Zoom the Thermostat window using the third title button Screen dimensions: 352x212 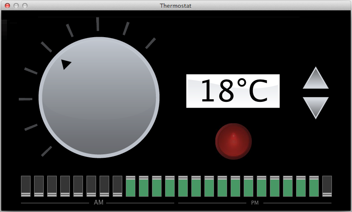tap(25, 6)
